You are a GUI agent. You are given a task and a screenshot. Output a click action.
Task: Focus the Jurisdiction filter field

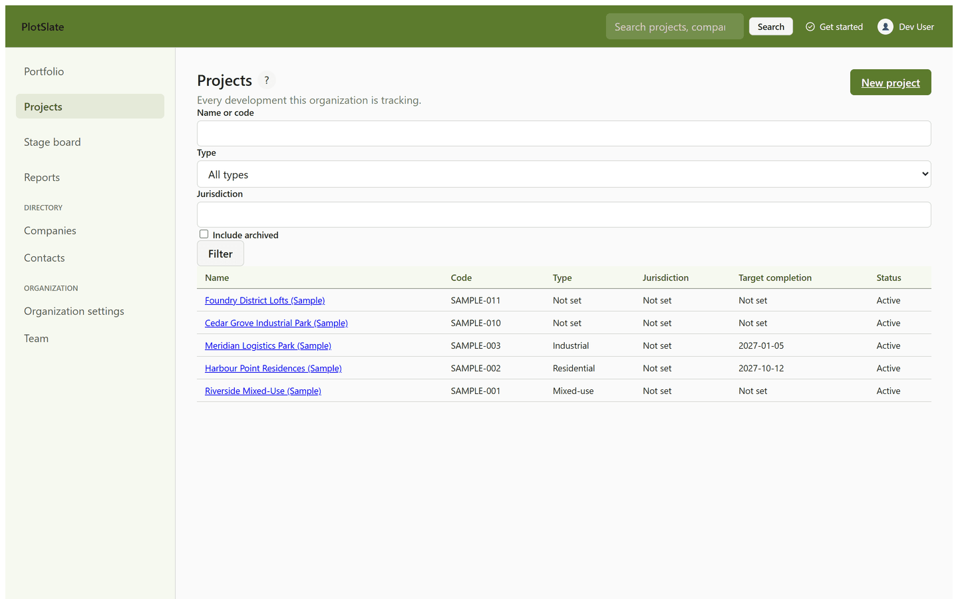(564, 214)
